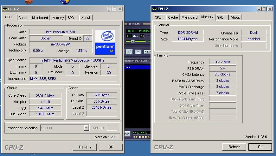
Task: Click the memory Size value 1024 MBytes
Action: (x=188, y=39)
